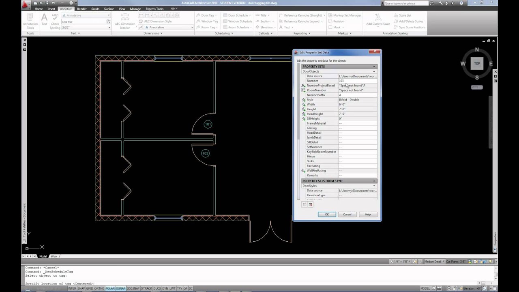Open the AutoCAD application menu logo
Viewport: 519px width, 292px height.
point(26,5)
